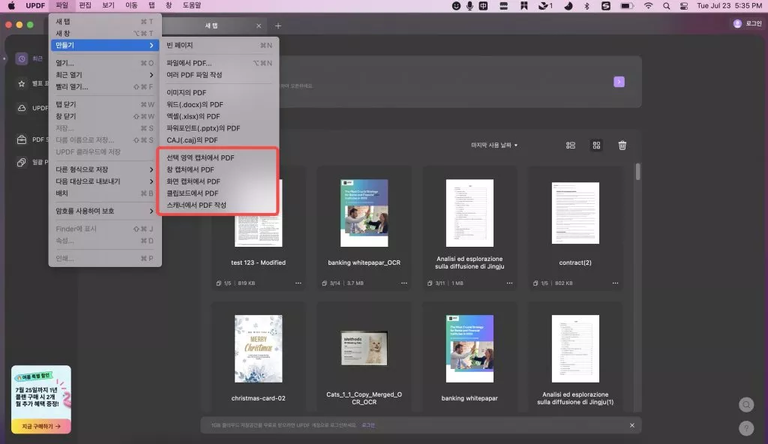Open Wi-Fi status in menu bar
768x444 pixels.
click(648, 6)
